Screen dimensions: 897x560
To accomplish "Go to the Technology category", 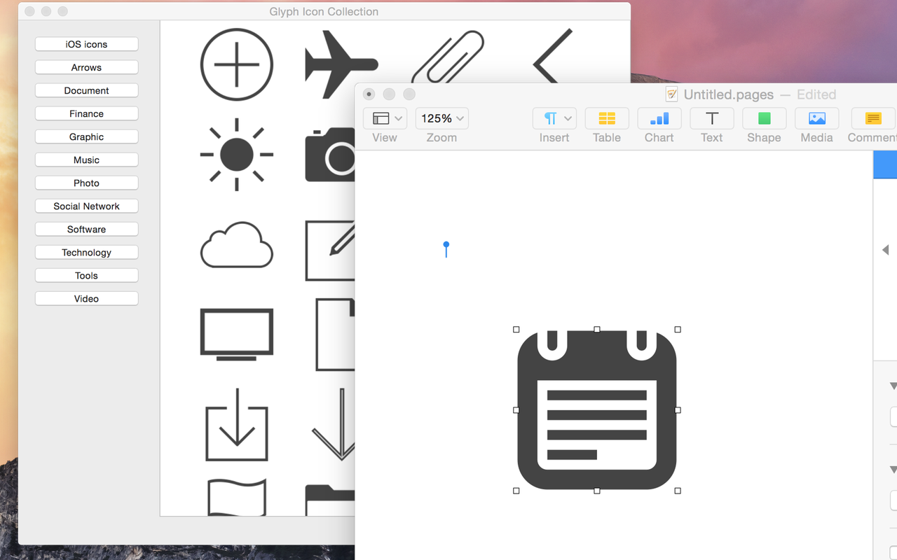I will (87, 252).
